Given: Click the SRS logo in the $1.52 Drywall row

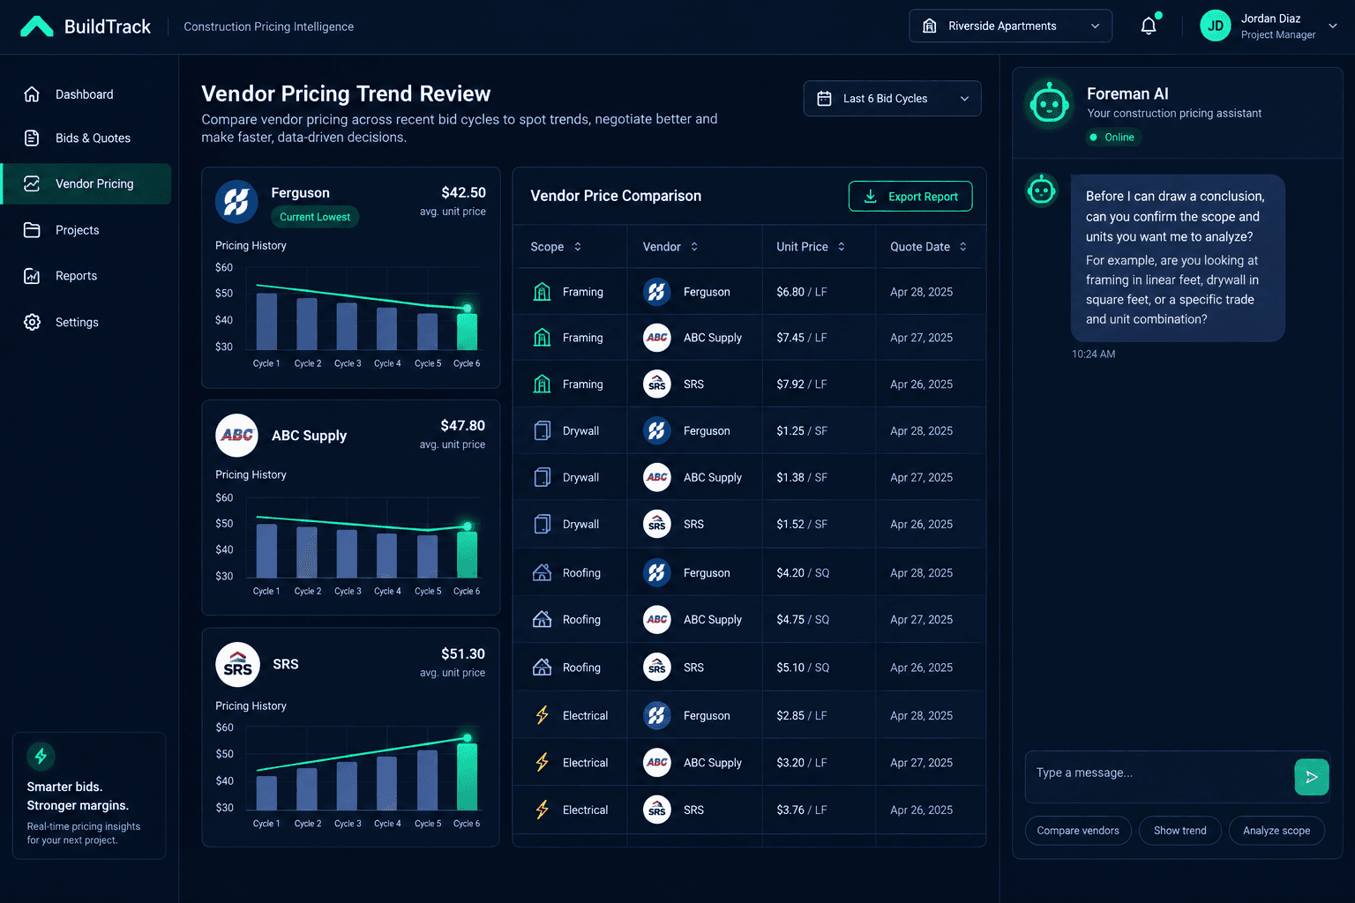Looking at the screenshot, I should click(657, 524).
